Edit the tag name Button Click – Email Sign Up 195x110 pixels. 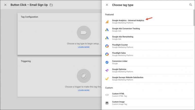(29, 5)
